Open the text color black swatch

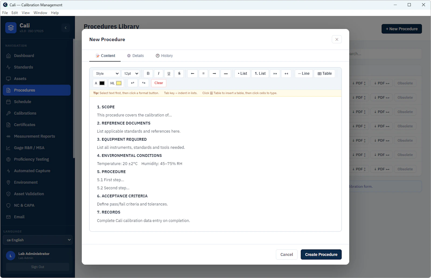click(x=102, y=83)
